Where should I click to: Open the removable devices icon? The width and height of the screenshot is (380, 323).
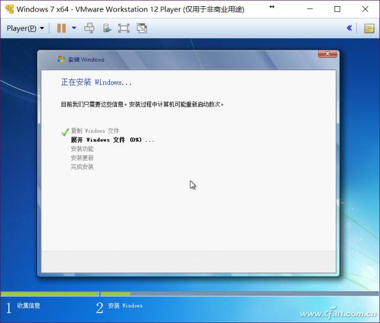coord(107,28)
